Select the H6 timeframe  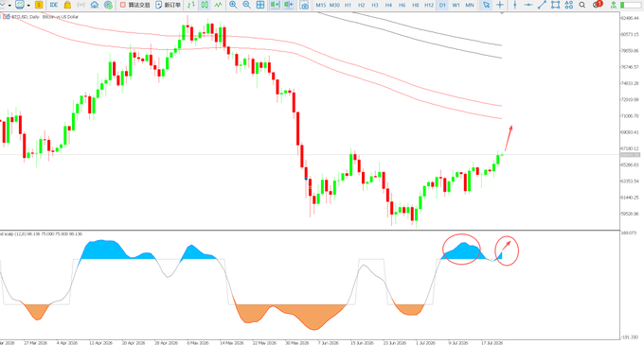coord(402,5)
